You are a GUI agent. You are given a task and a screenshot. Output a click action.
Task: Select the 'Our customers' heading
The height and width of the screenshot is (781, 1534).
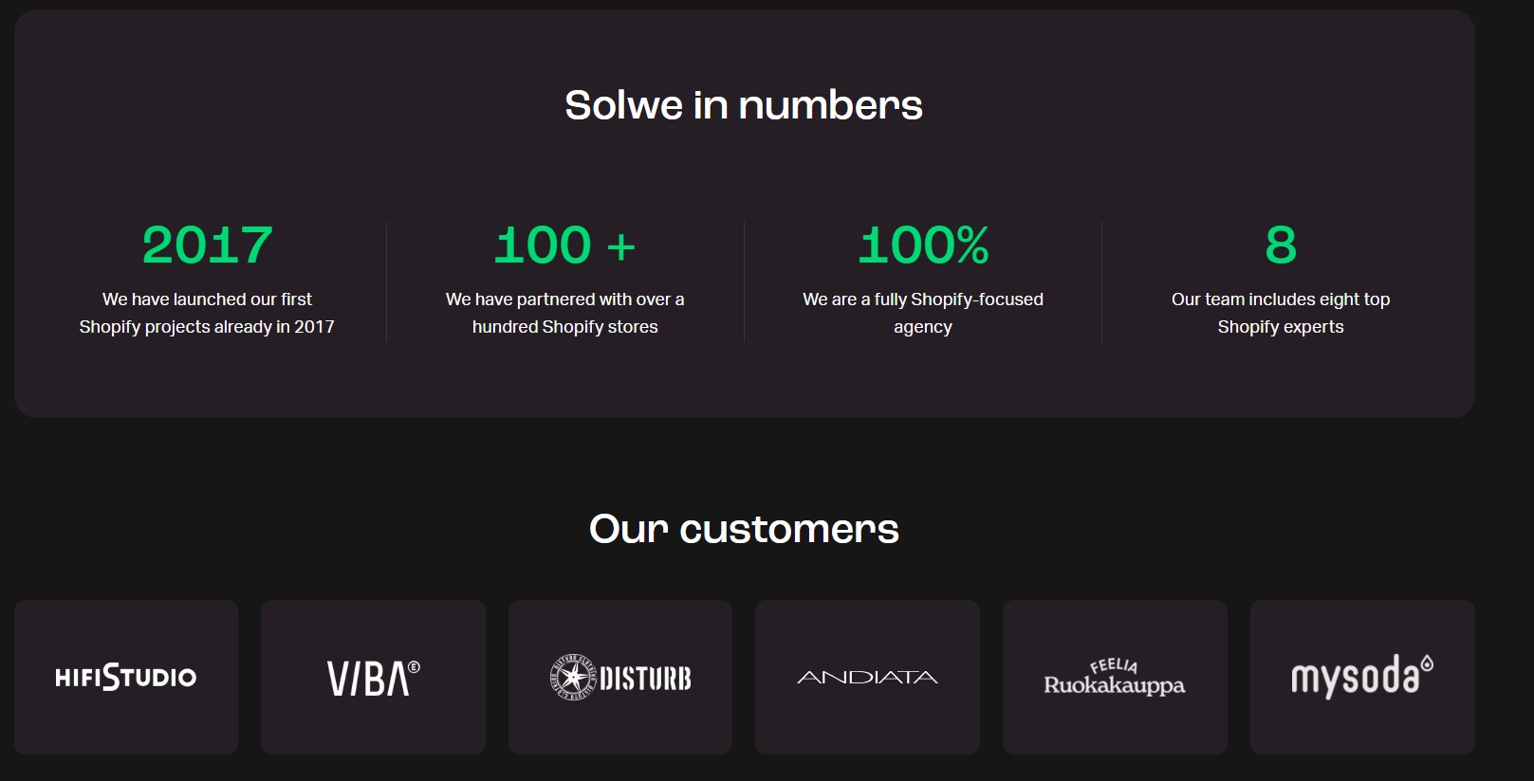coord(744,529)
